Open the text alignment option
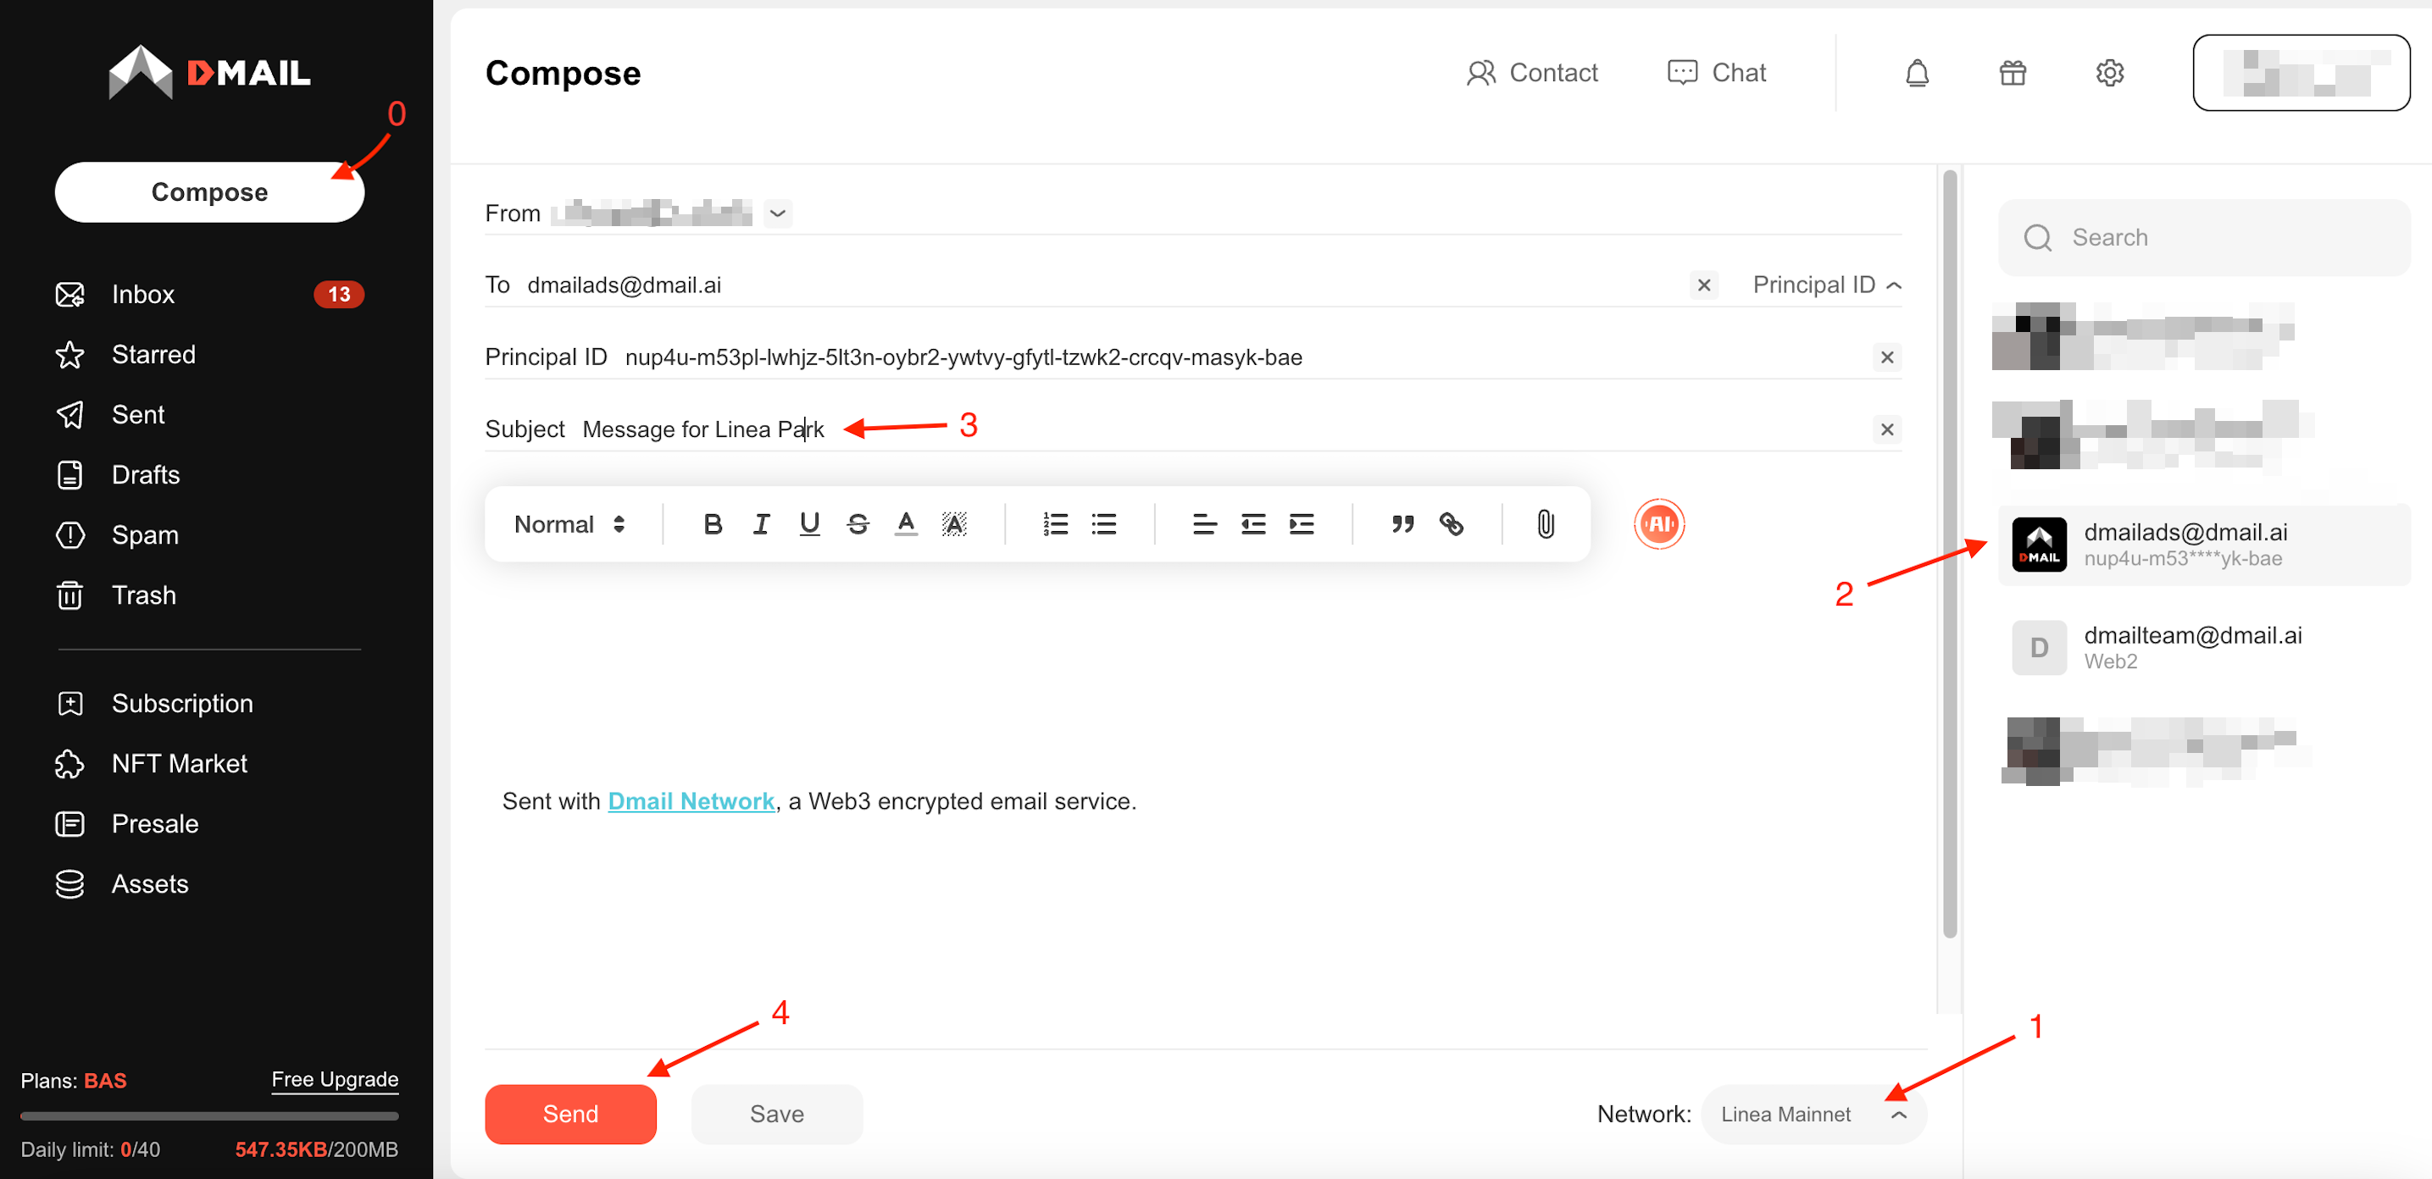 1204,524
